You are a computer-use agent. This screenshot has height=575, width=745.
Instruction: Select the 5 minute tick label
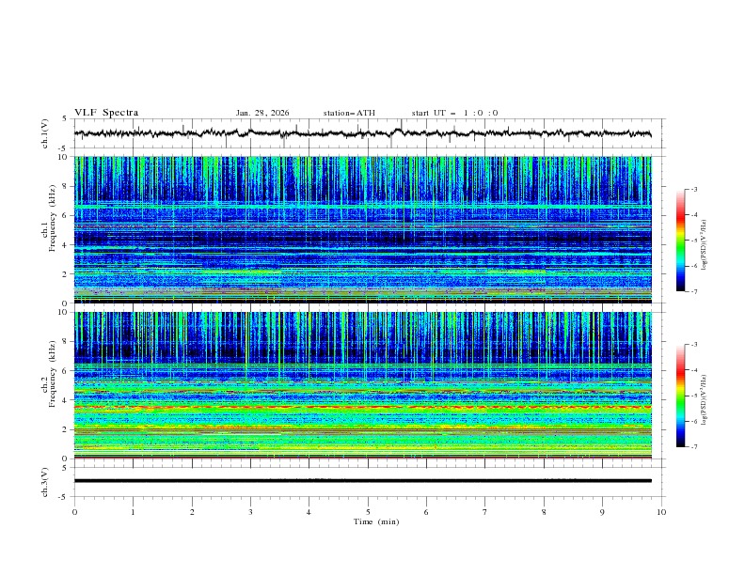click(x=368, y=511)
